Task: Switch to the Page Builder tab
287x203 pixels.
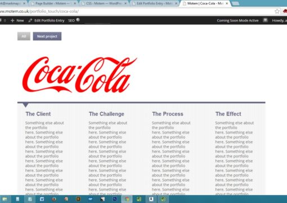Action: [x=53, y=3]
